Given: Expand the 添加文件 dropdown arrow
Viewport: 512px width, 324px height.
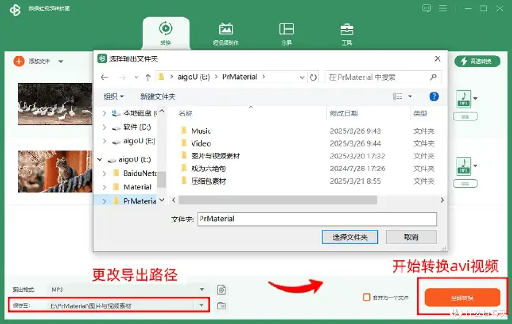Looking at the screenshot, I should click(61, 61).
